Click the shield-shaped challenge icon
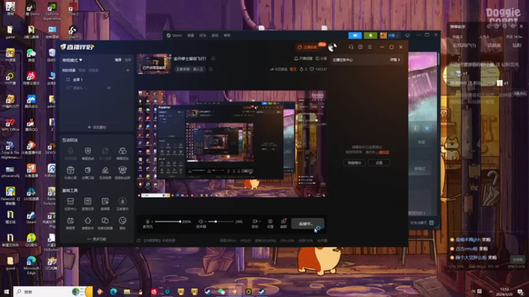The image size is (529, 297). 88,151
